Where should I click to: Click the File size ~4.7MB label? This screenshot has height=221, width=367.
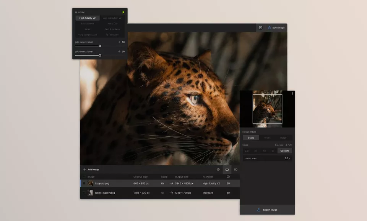point(283,145)
